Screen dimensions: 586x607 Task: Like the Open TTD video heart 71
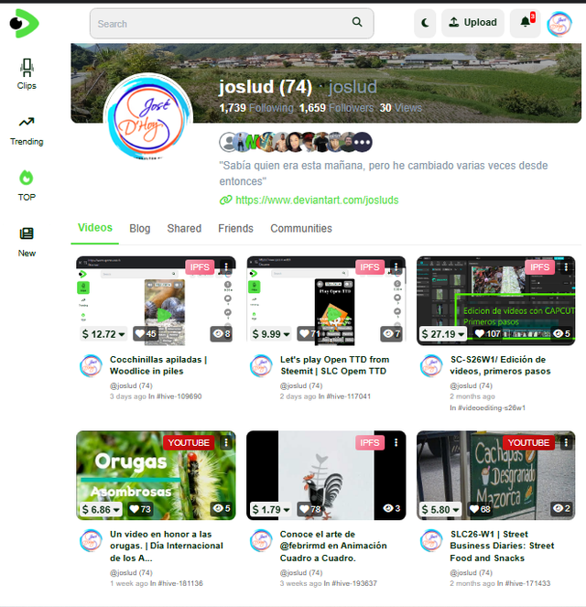pyautogui.click(x=309, y=333)
